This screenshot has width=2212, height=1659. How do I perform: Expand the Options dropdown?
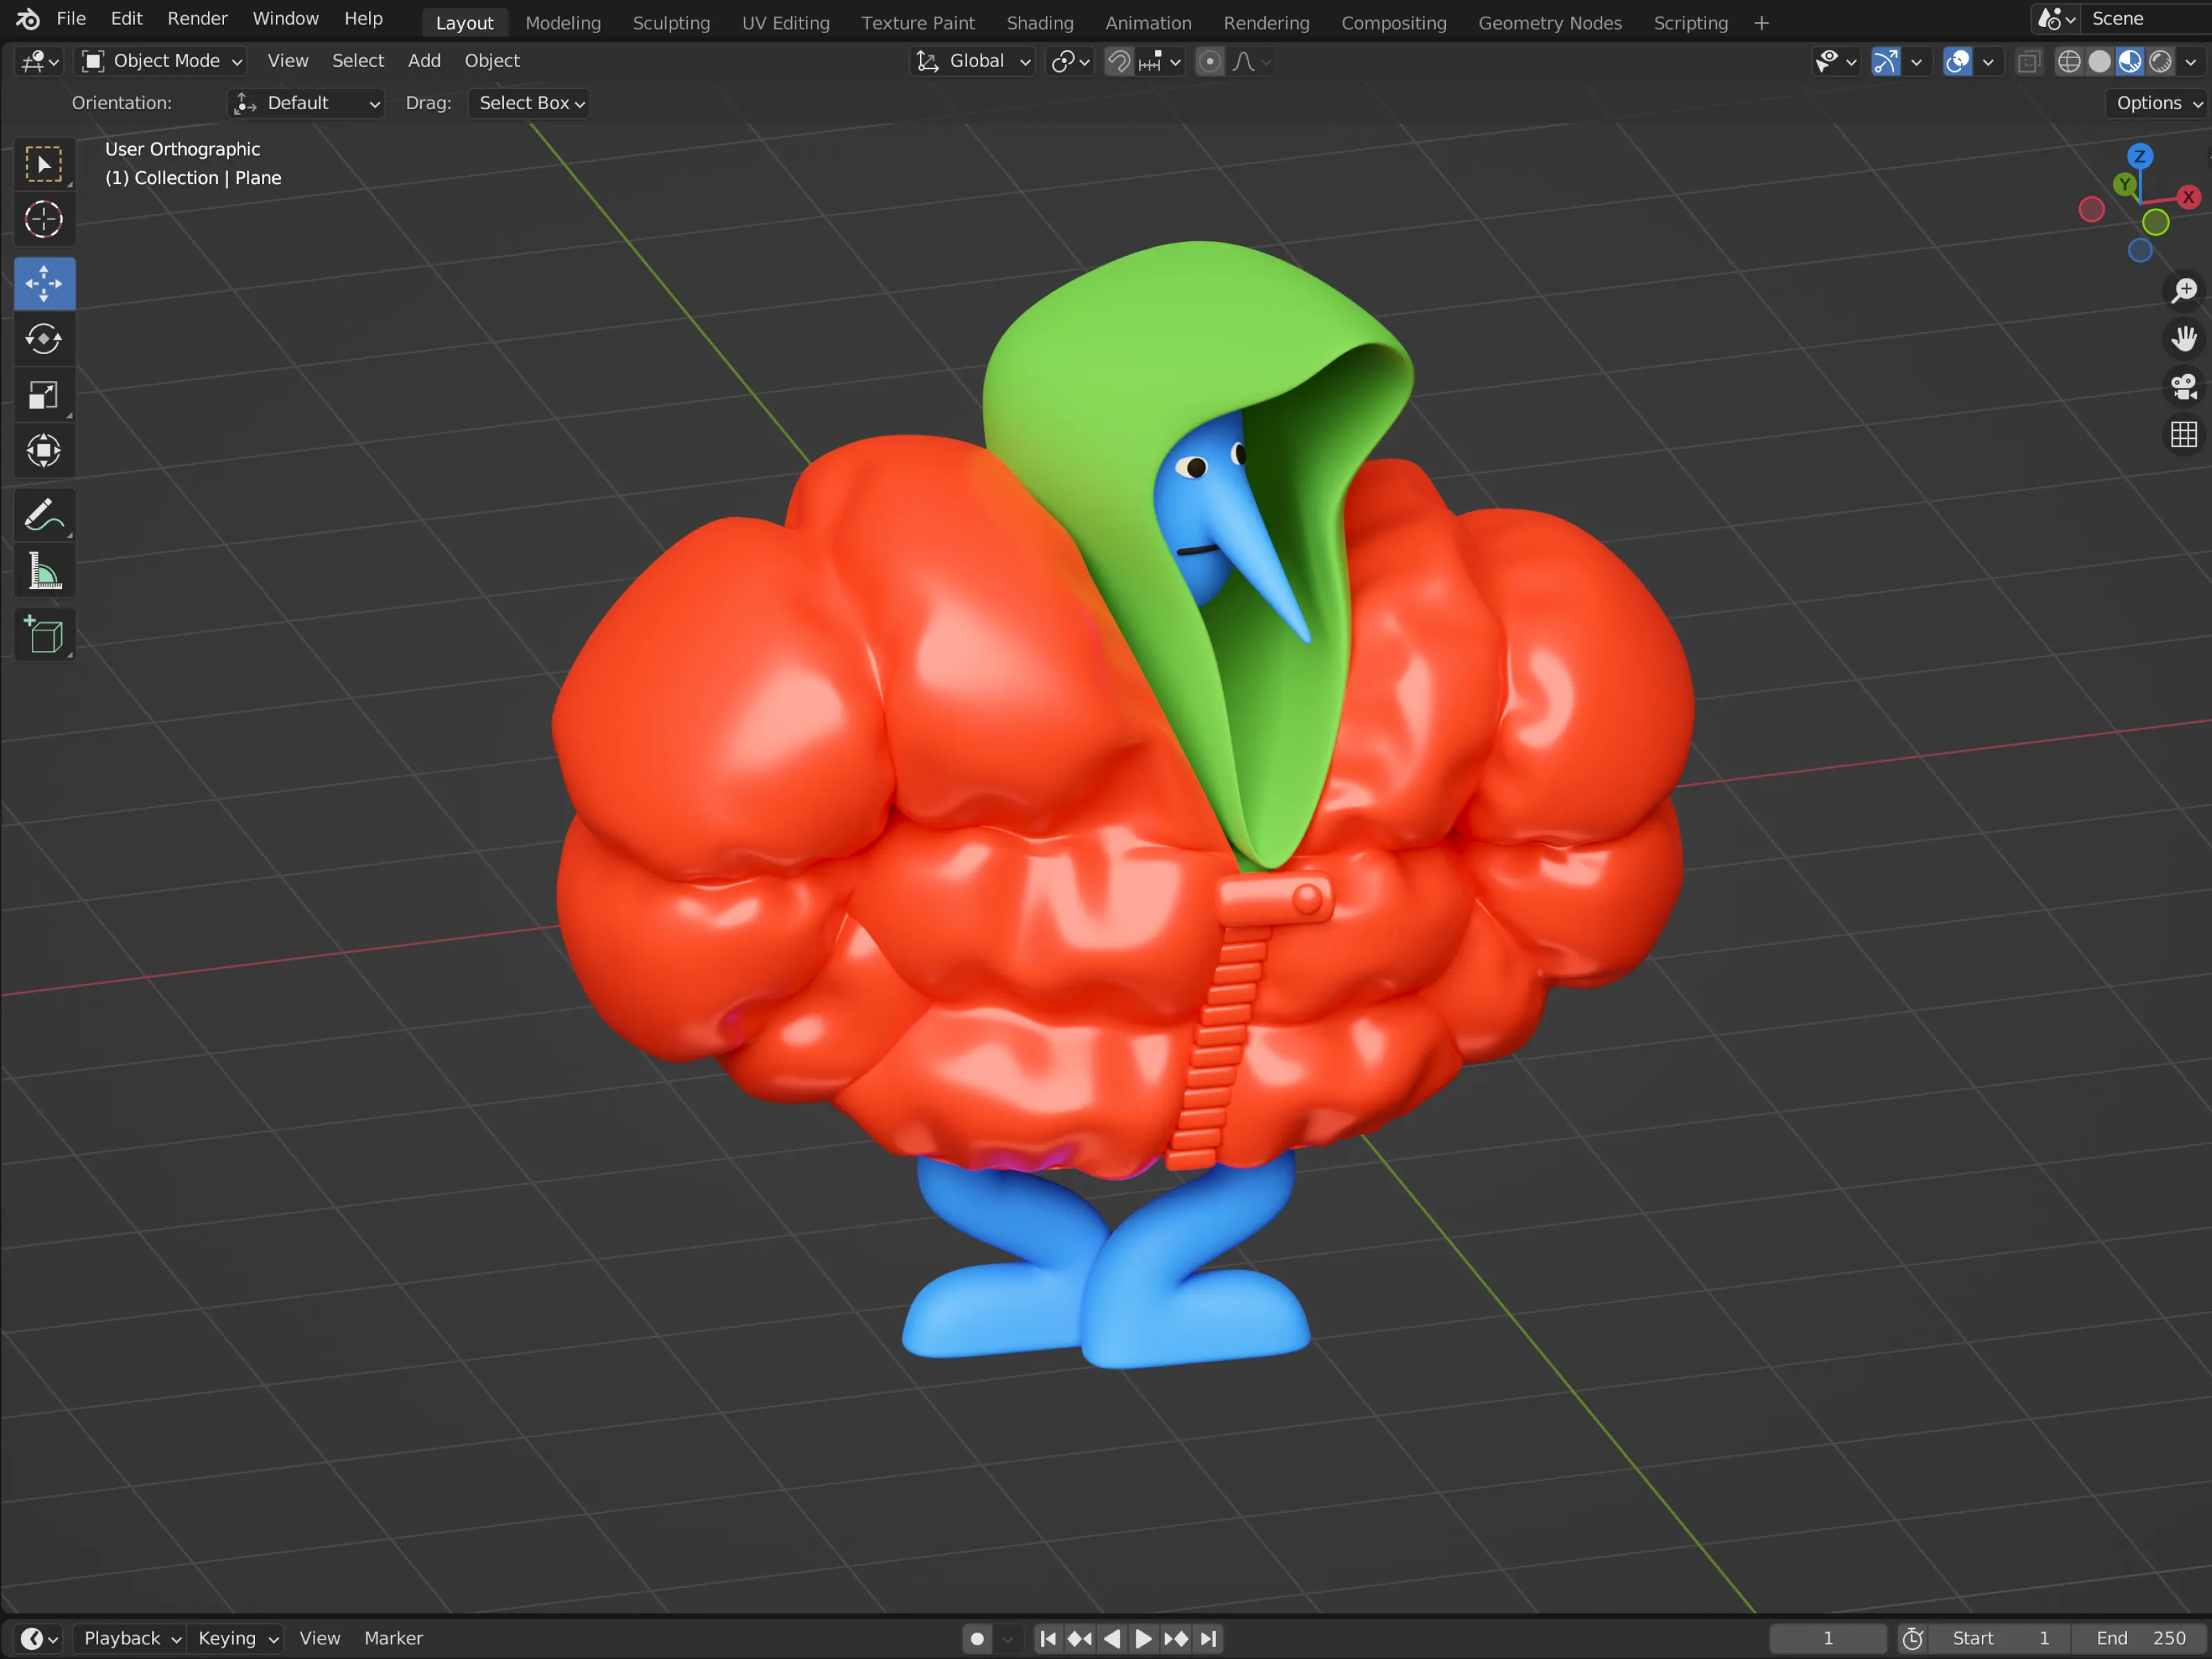[x=2158, y=103]
